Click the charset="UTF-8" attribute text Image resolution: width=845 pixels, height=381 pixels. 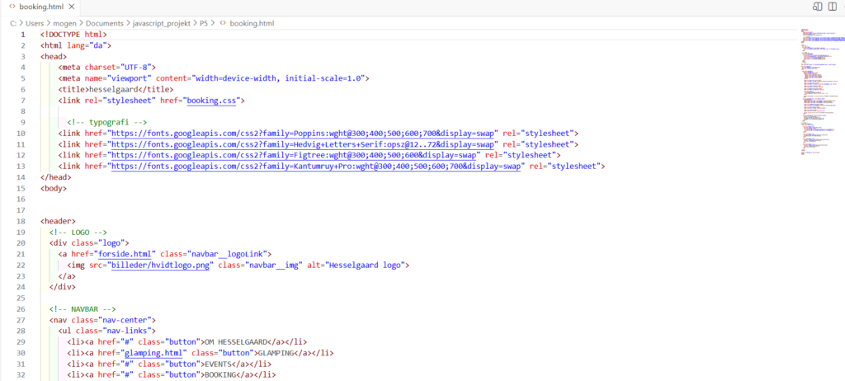point(117,68)
